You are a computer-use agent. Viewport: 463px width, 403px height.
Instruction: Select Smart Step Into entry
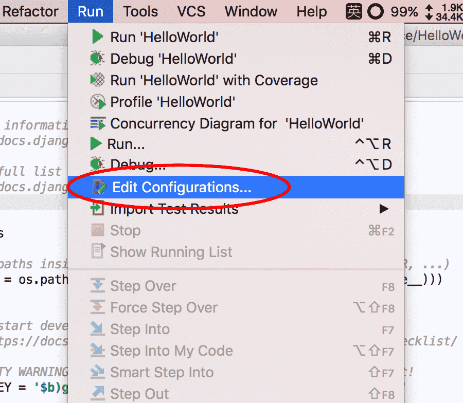click(236, 372)
